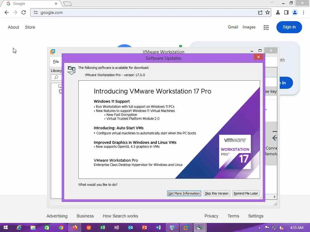Click the software download icon in dialog
310x232 pixels.
[x=71, y=70]
